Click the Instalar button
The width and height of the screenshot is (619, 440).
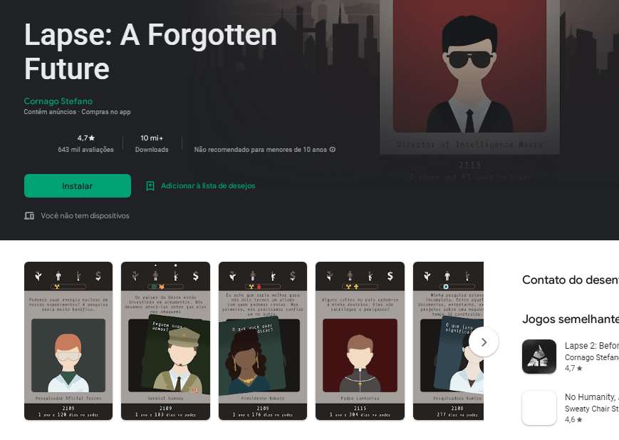point(78,186)
